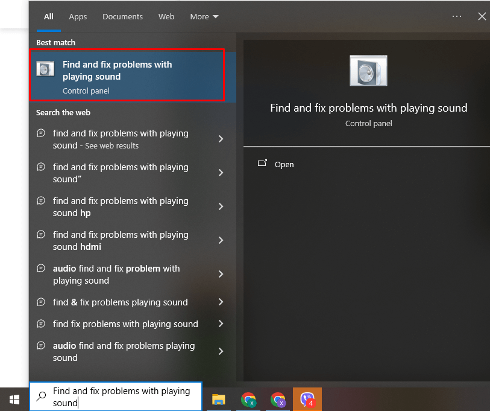Image resolution: width=490 pixels, height=411 pixels.
Task: Click 'Control panel' label in preview pane
Action: coord(369,123)
